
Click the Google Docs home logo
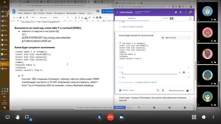click(14, 11)
